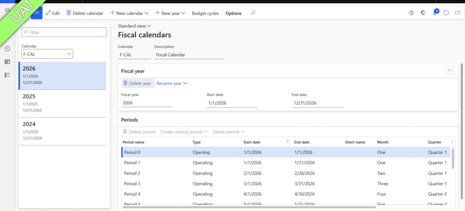Open the New calendar dropdown
The width and height of the screenshot is (465, 211).
click(x=129, y=13)
